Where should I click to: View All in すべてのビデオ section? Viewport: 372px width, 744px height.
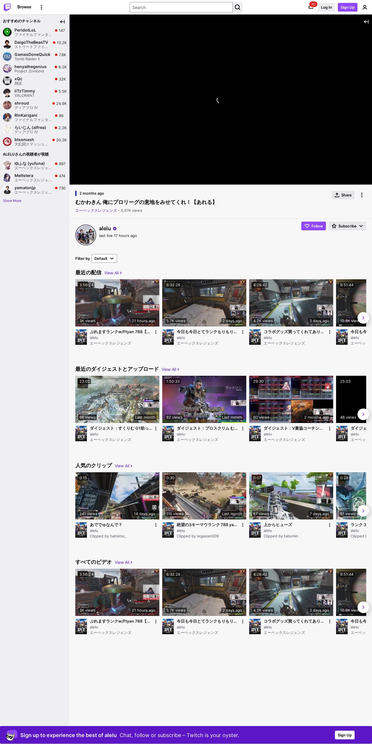point(123,562)
